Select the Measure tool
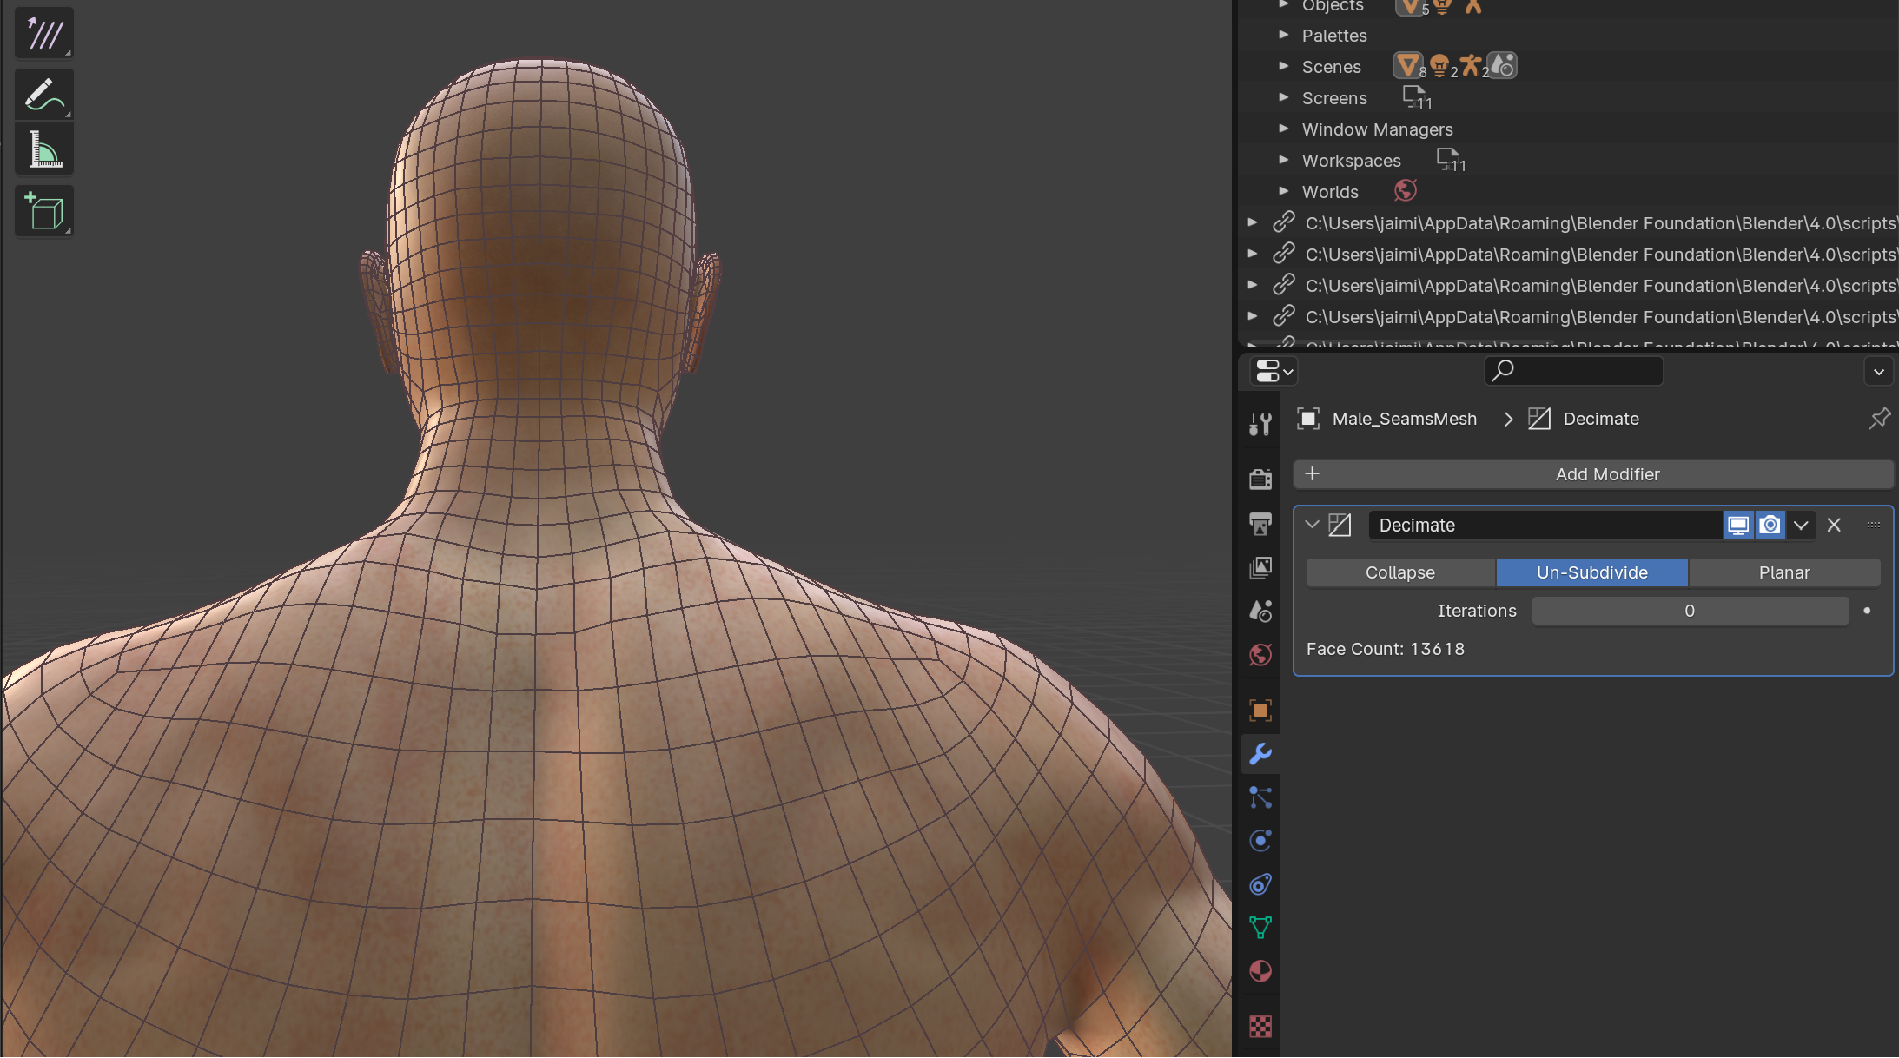This screenshot has height=1058, width=1899. point(44,150)
